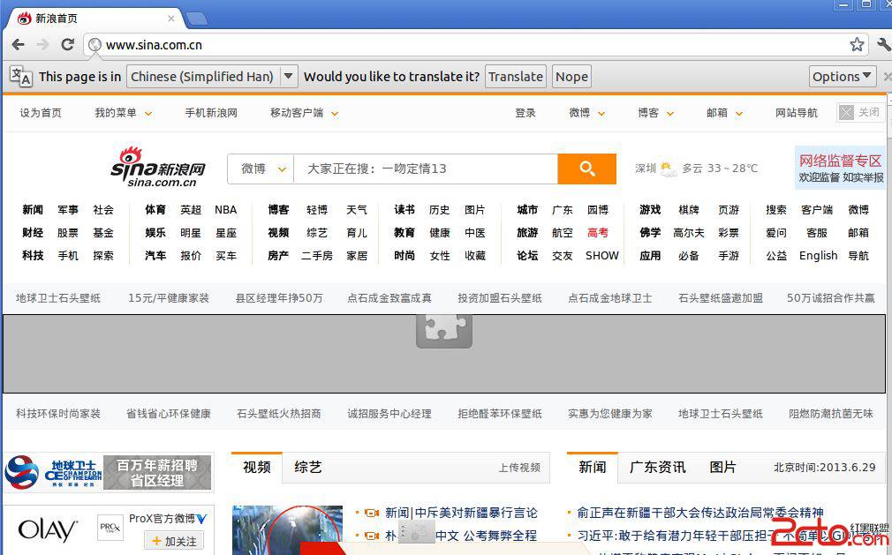The image size is (892, 555).
Task: Open the red 高考 link
Action: pyautogui.click(x=597, y=233)
